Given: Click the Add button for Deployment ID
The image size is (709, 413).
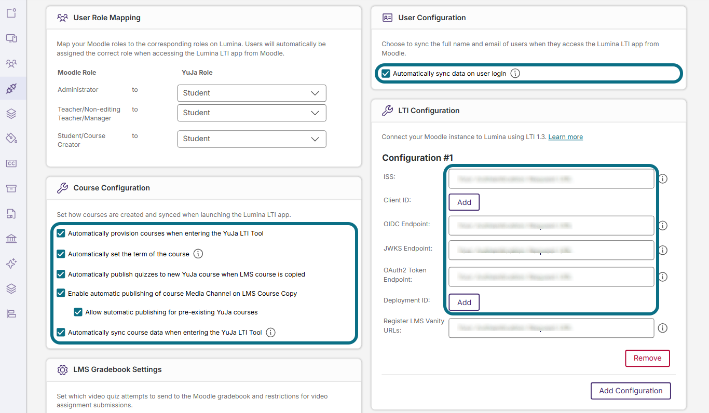Looking at the screenshot, I should [x=464, y=302].
